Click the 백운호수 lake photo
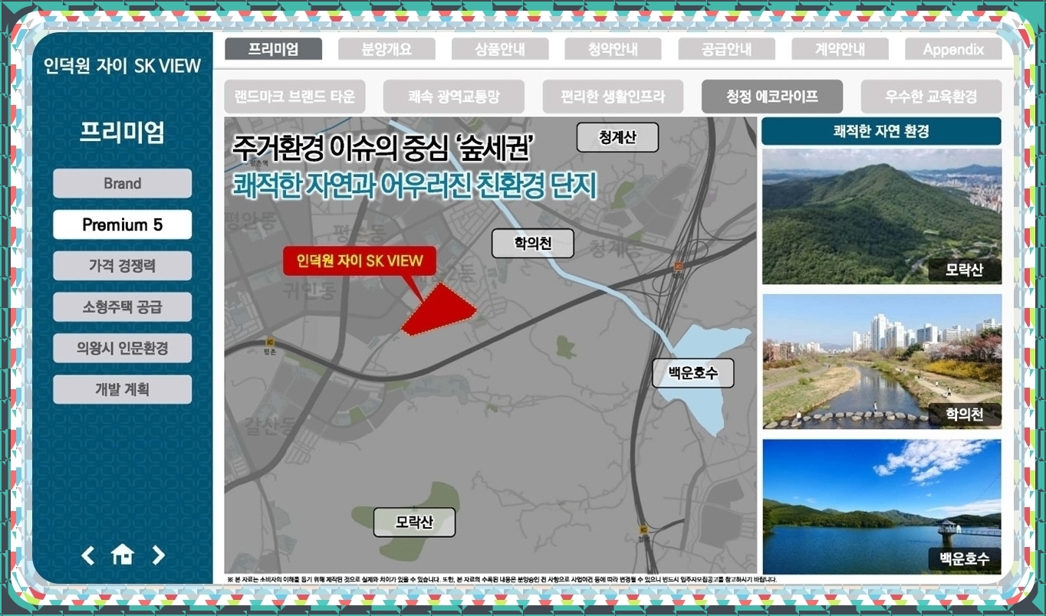This screenshot has width=1046, height=616. tap(882, 506)
